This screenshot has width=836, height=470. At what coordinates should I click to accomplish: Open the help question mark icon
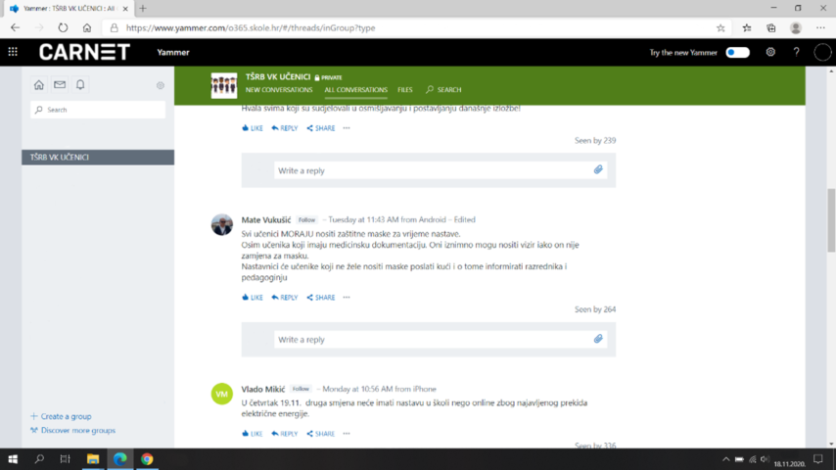796,52
